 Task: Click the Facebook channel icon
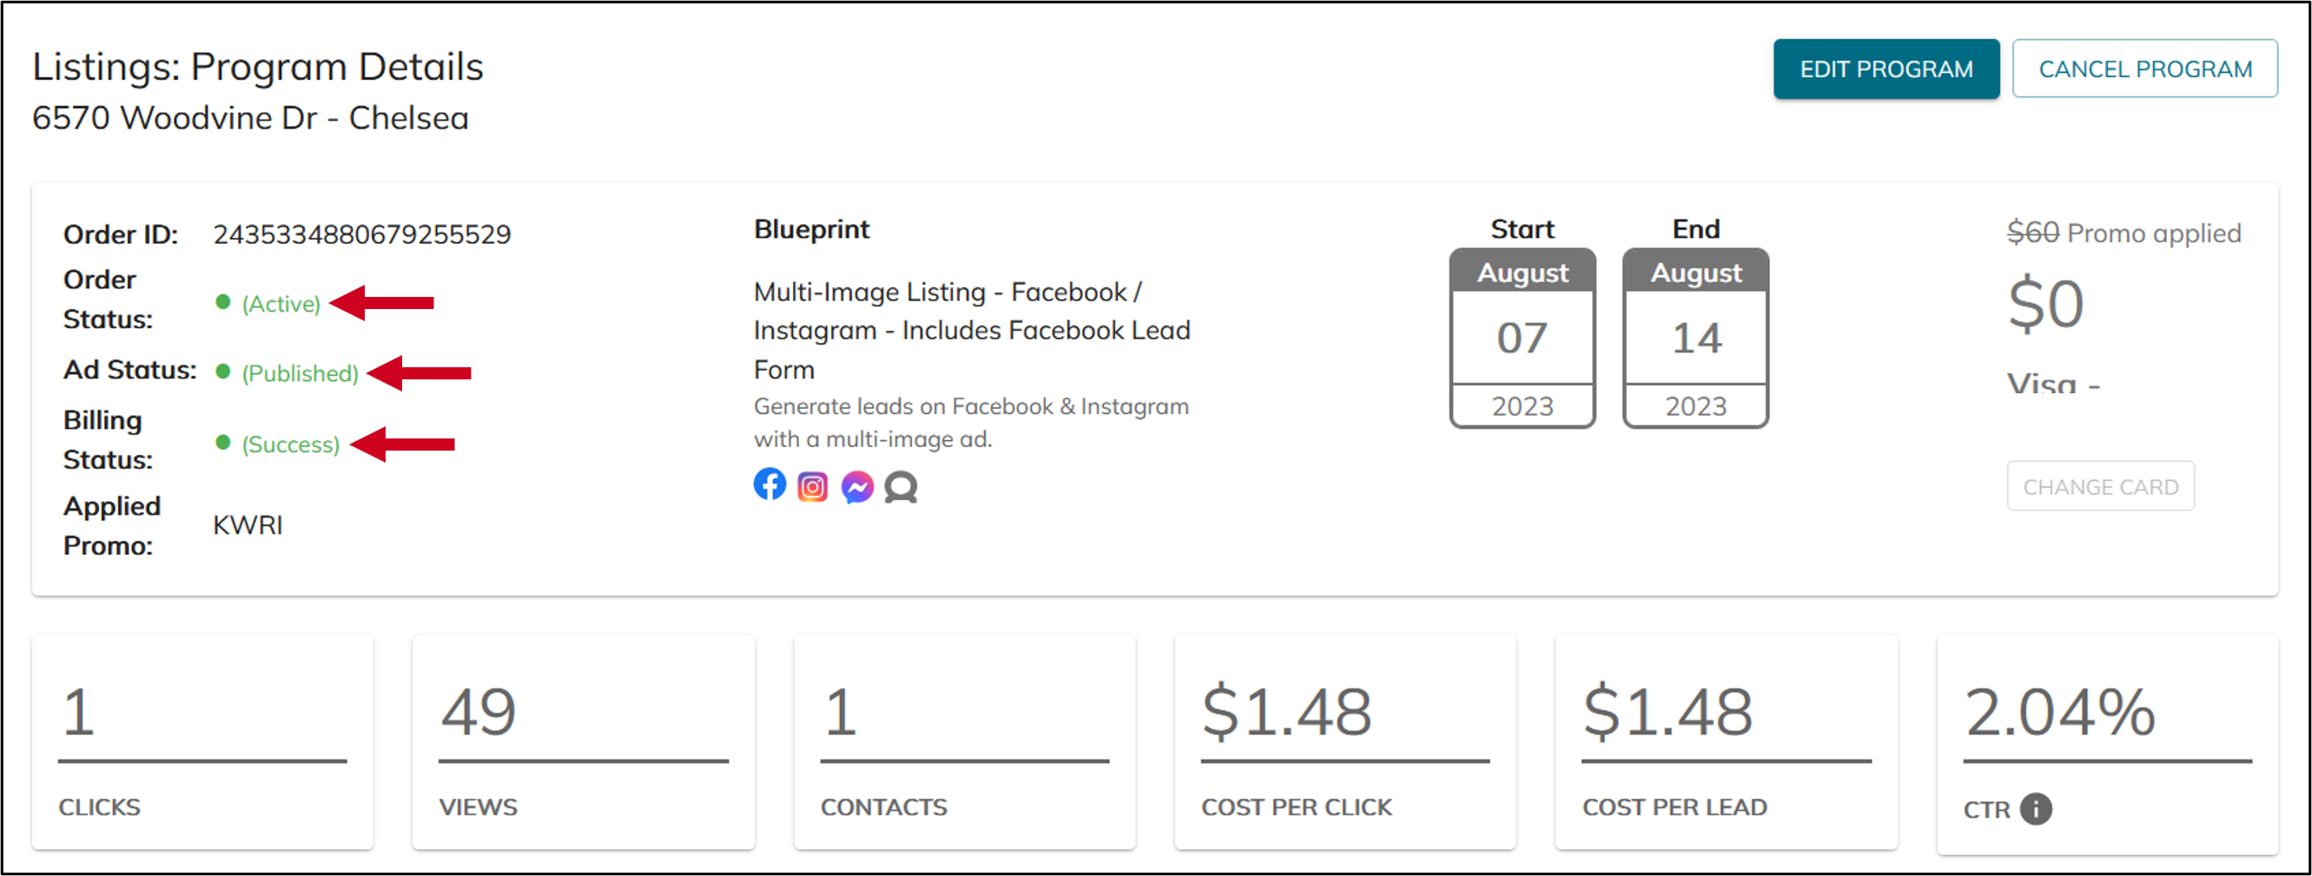[770, 484]
